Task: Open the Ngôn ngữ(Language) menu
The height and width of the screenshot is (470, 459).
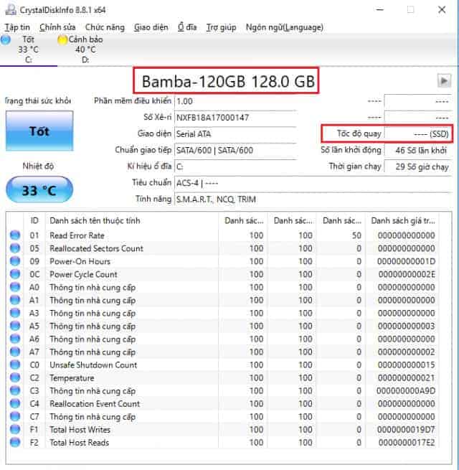Action: pos(284,27)
